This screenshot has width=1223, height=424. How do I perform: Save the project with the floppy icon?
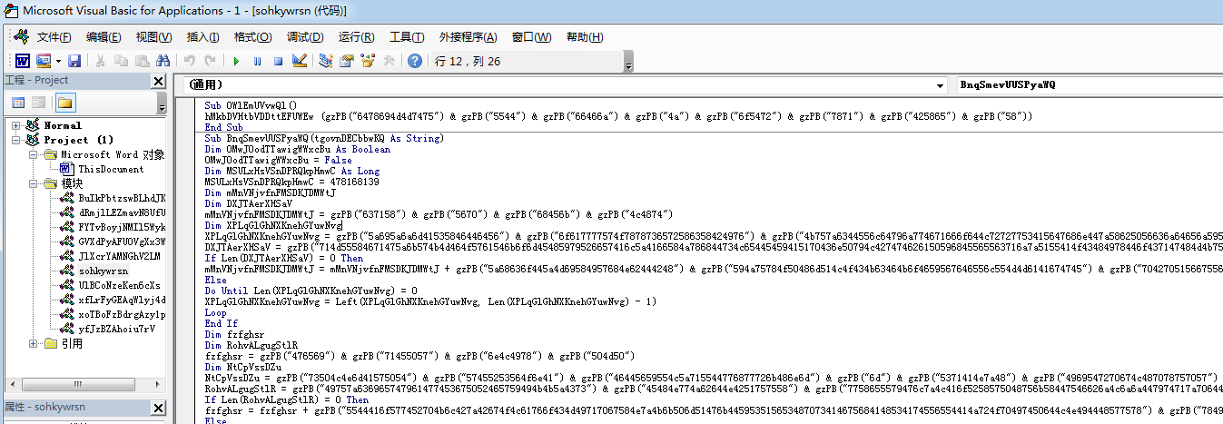pyautogui.click(x=74, y=61)
